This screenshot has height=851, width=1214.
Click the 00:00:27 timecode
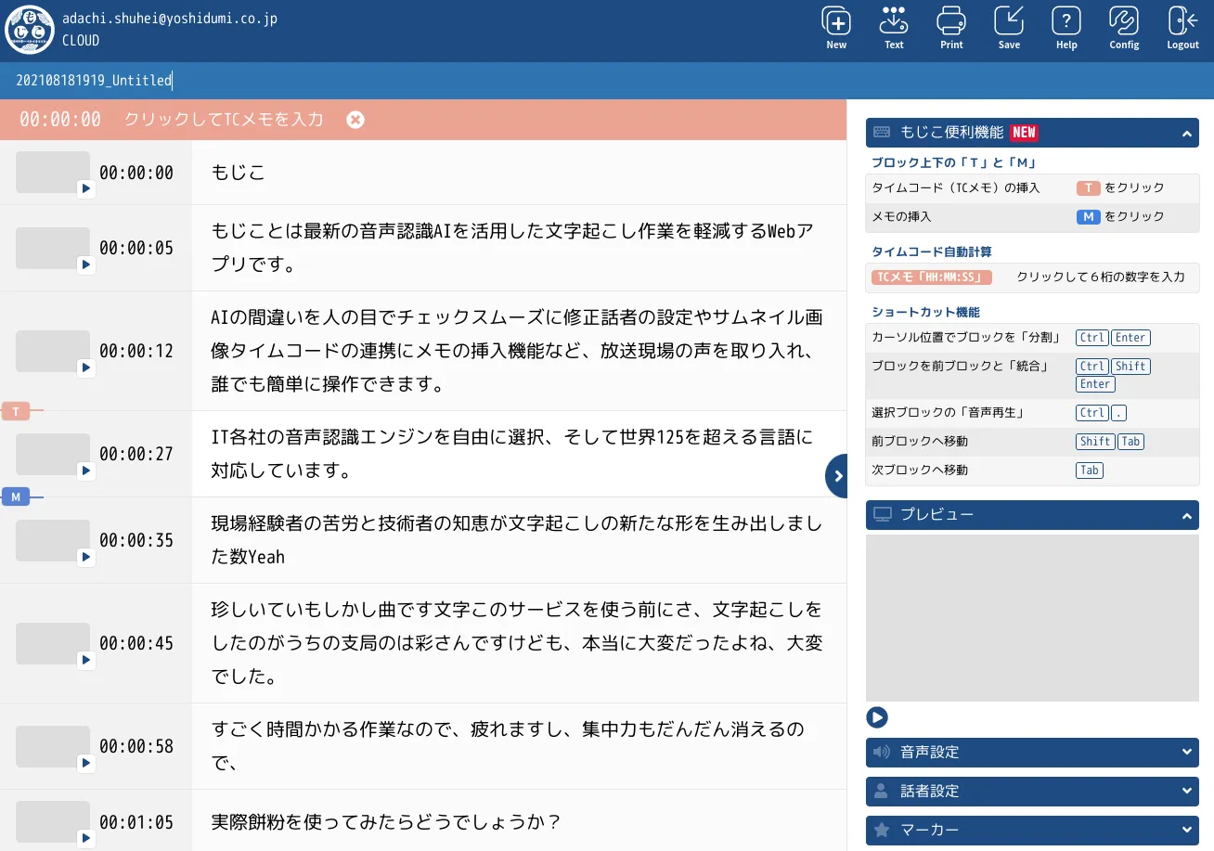point(136,454)
